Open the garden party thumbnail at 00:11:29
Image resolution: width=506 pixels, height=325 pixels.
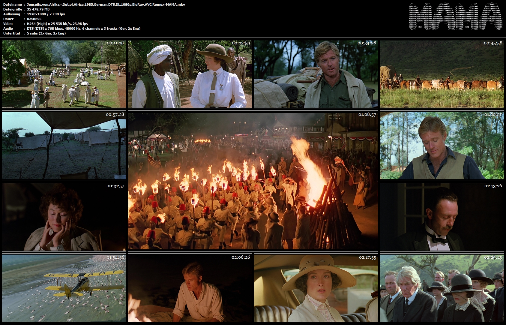[x=64, y=74]
